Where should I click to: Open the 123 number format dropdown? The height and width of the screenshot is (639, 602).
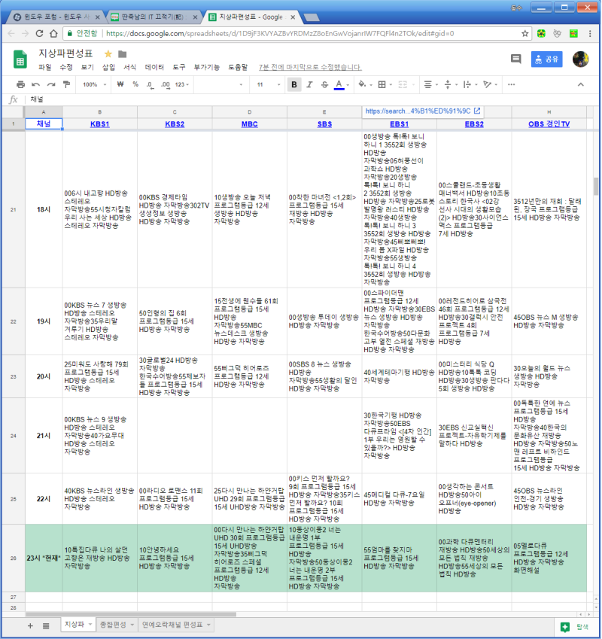point(182,84)
